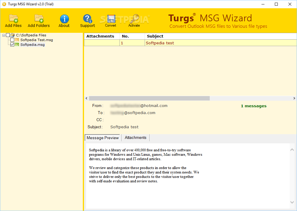Click the horizontal scrollbar thumb of message list
This screenshot has width=297, height=211.
[x=149, y=98]
